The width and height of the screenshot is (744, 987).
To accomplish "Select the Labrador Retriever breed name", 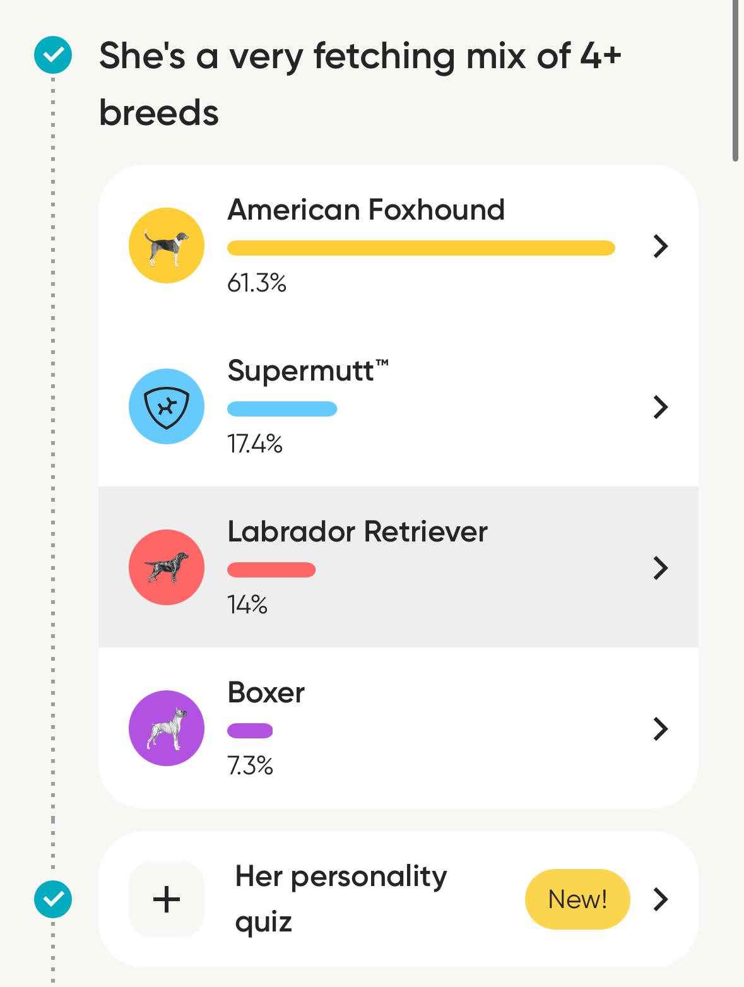I will click(357, 531).
